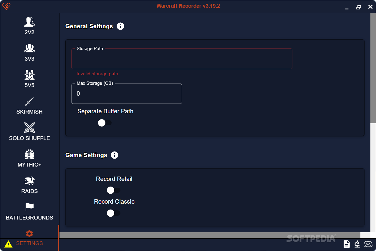Open the 5V5 arena category
The image size is (376, 251).
coord(29,79)
